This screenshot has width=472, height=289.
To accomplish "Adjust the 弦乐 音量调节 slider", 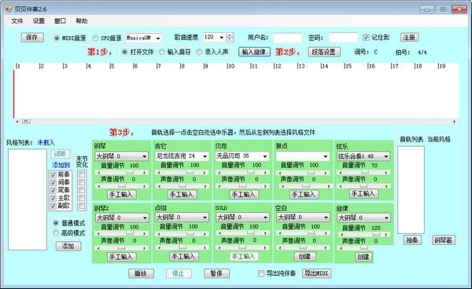I will click(363, 173).
